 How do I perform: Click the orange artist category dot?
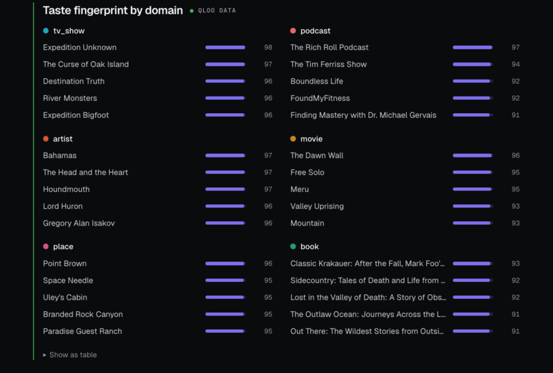pyautogui.click(x=46, y=139)
